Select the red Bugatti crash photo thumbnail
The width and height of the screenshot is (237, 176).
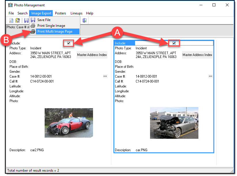point(69,123)
